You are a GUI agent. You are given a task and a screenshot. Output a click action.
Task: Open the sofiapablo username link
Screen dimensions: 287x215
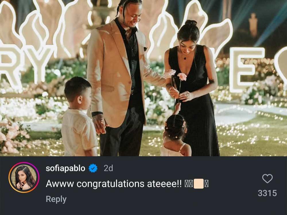(x=65, y=168)
